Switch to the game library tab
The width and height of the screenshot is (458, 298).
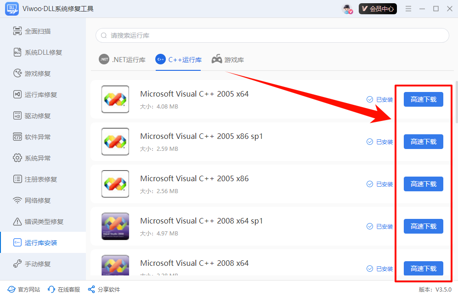point(227,60)
